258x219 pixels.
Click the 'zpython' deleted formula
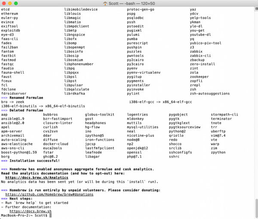coord(218,152)
